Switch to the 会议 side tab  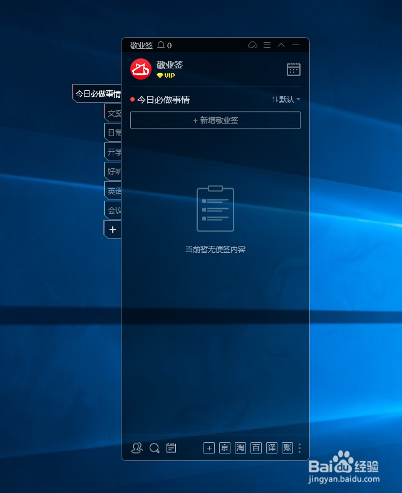point(113,210)
